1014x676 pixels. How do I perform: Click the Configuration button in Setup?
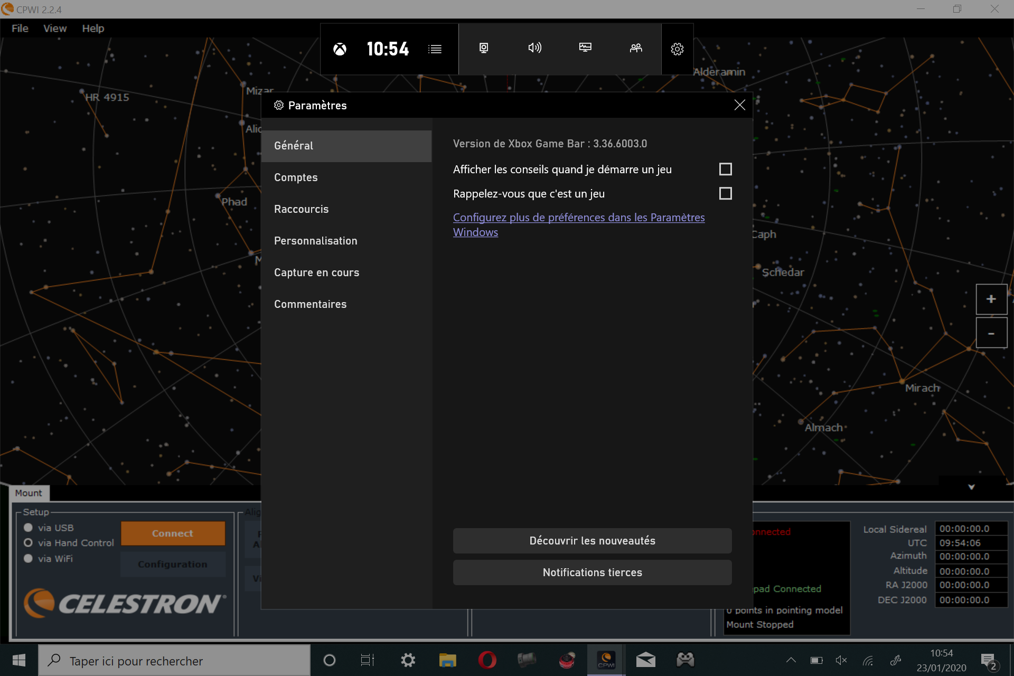pos(173,565)
